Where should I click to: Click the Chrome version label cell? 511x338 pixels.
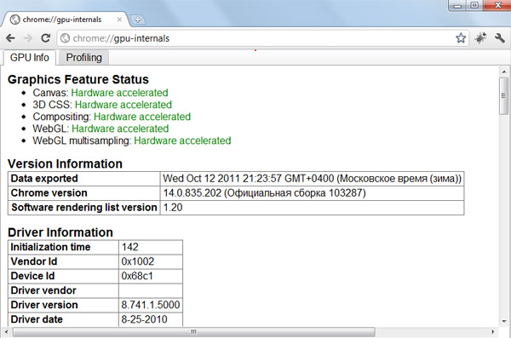coord(84,193)
